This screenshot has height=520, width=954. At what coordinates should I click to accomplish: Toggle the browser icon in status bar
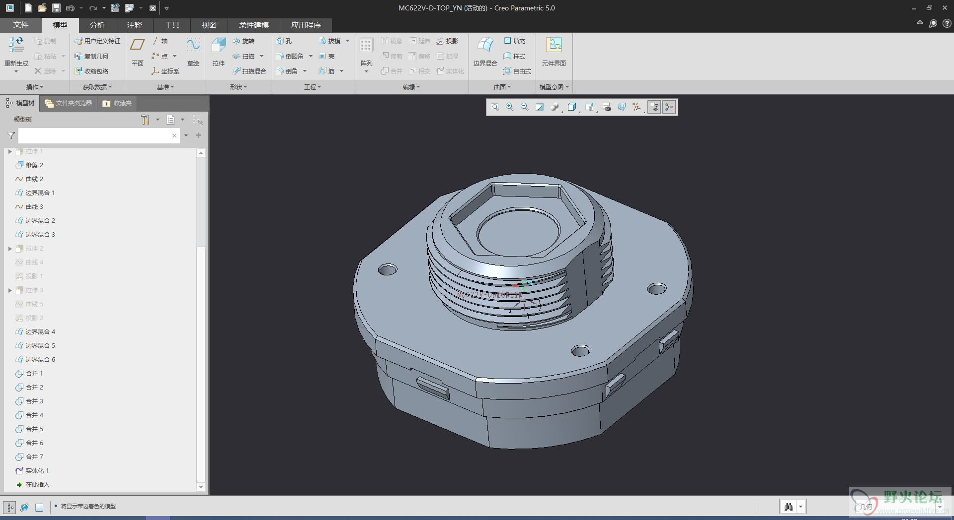[24, 507]
